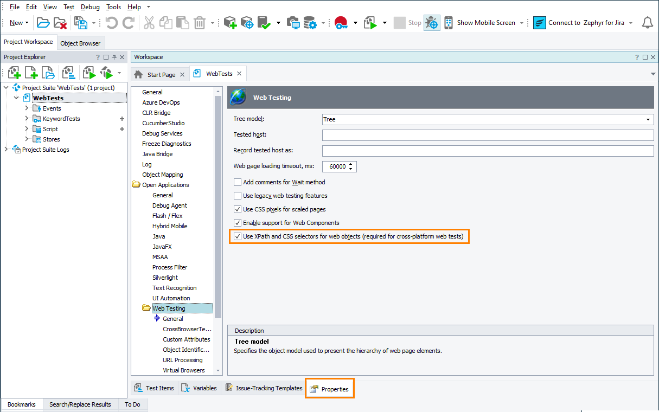Open the Tree model dropdown
Viewport: 659px width, 412px height.
pos(648,119)
